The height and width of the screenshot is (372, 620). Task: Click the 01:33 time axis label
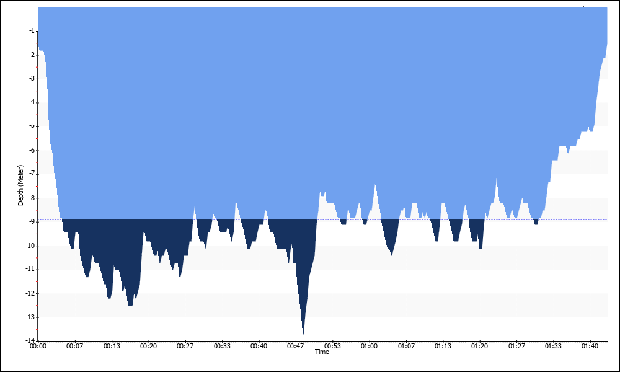coord(553,347)
